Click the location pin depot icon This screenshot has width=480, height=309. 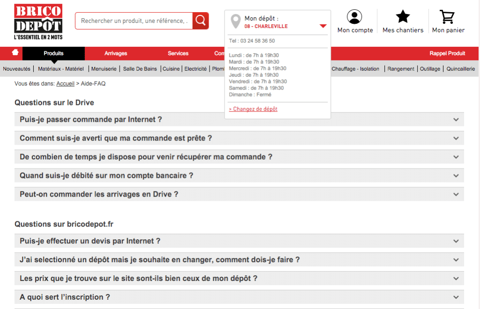click(x=236, y=22)
